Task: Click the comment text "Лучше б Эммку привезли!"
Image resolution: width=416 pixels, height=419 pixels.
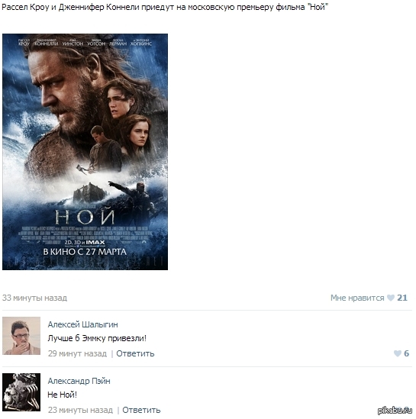Action: coord(97,338)
